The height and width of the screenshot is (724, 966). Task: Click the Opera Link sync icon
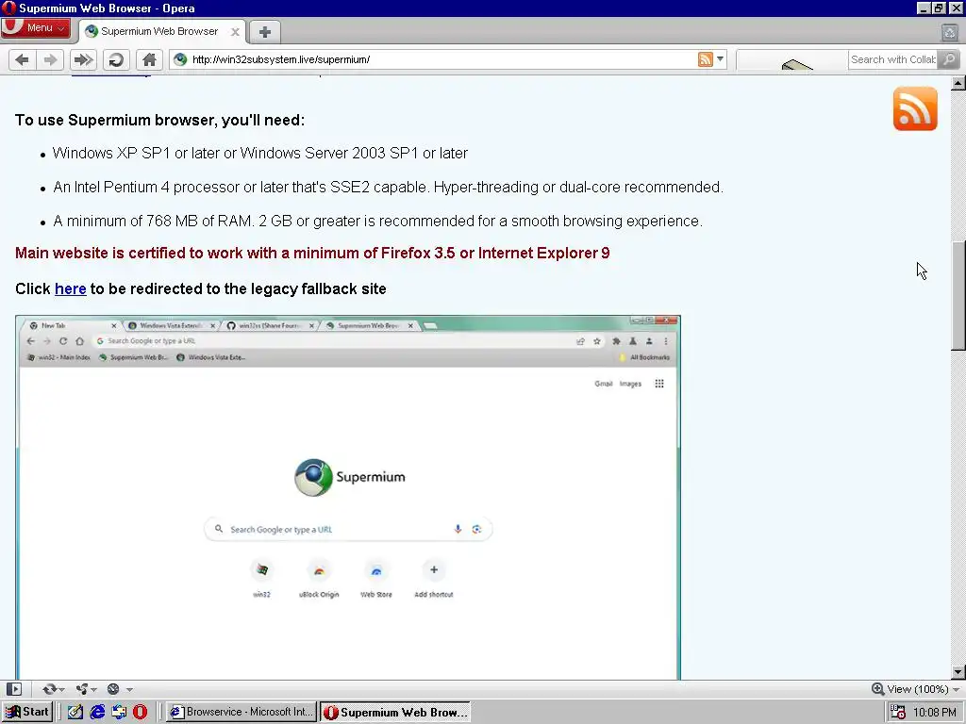pyautogui.click(x=49, y=689)
